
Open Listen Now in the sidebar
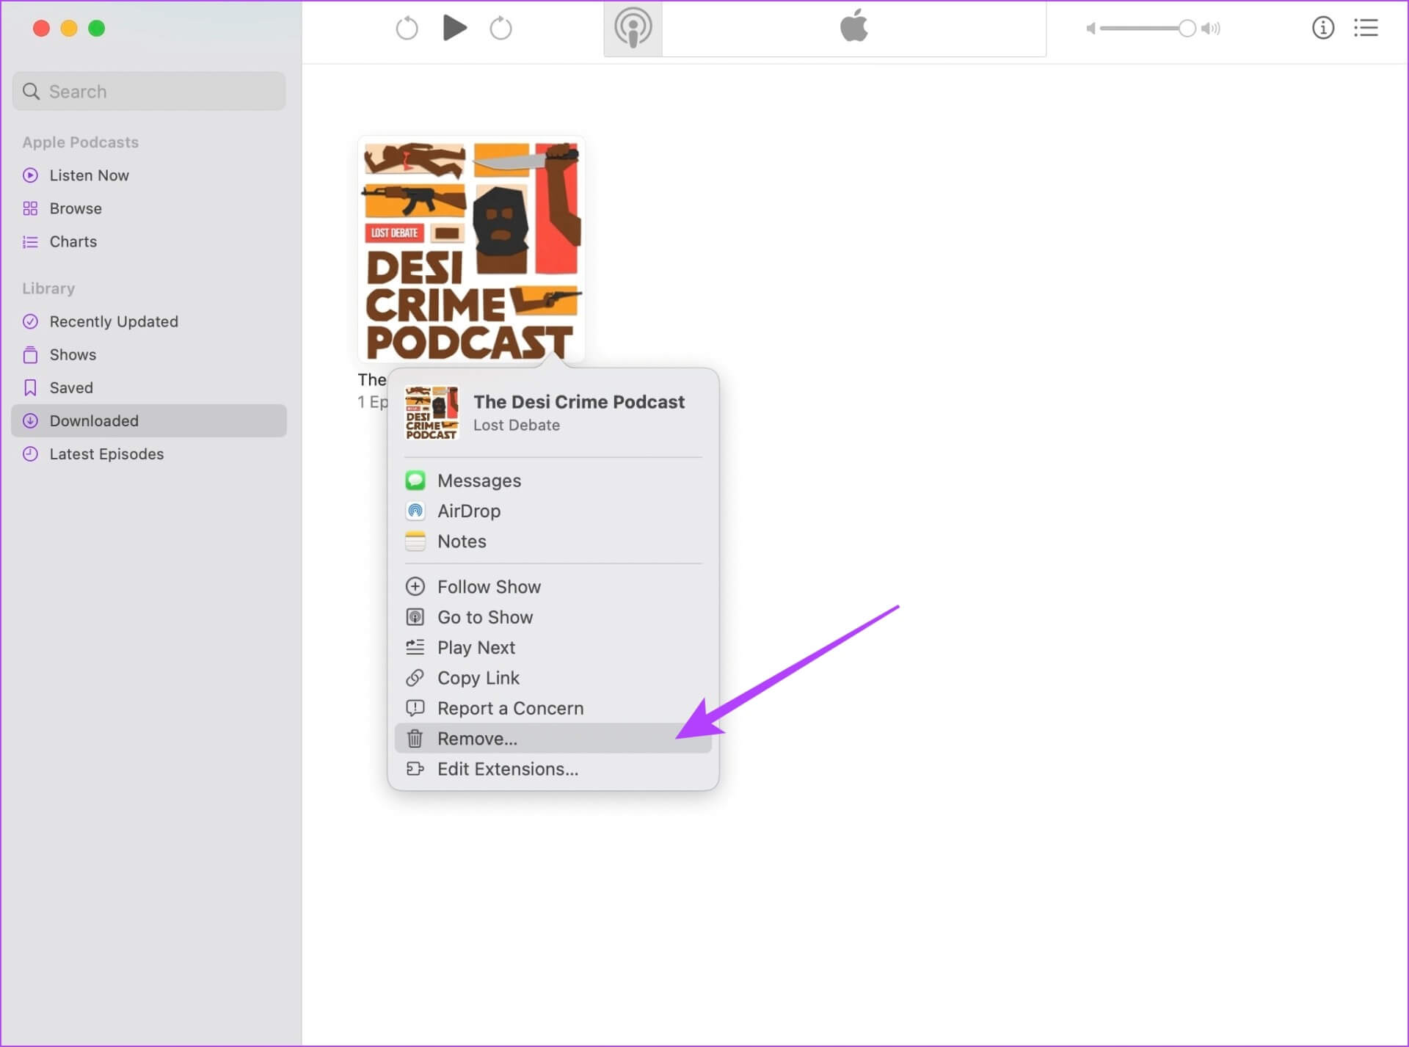pyautogui.click(x=149, y=175)
